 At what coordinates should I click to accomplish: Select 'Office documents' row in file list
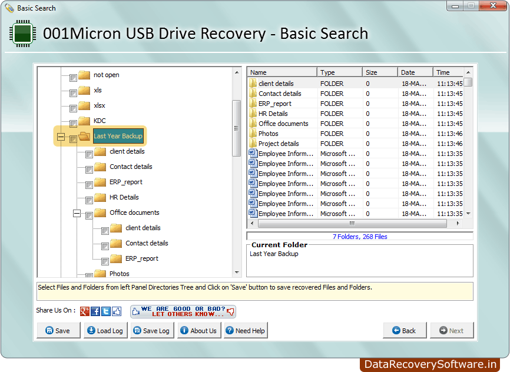pos(355,124)
